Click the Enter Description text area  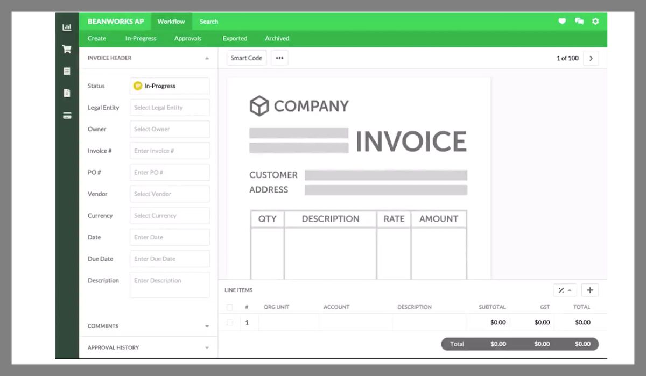pos(170,285)
